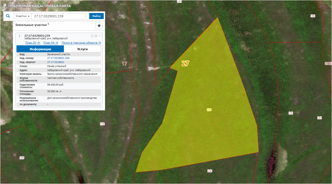This screenshot has height=184, width=332.
Task: Switch to the Услуги tab
Action: (82, 49)
